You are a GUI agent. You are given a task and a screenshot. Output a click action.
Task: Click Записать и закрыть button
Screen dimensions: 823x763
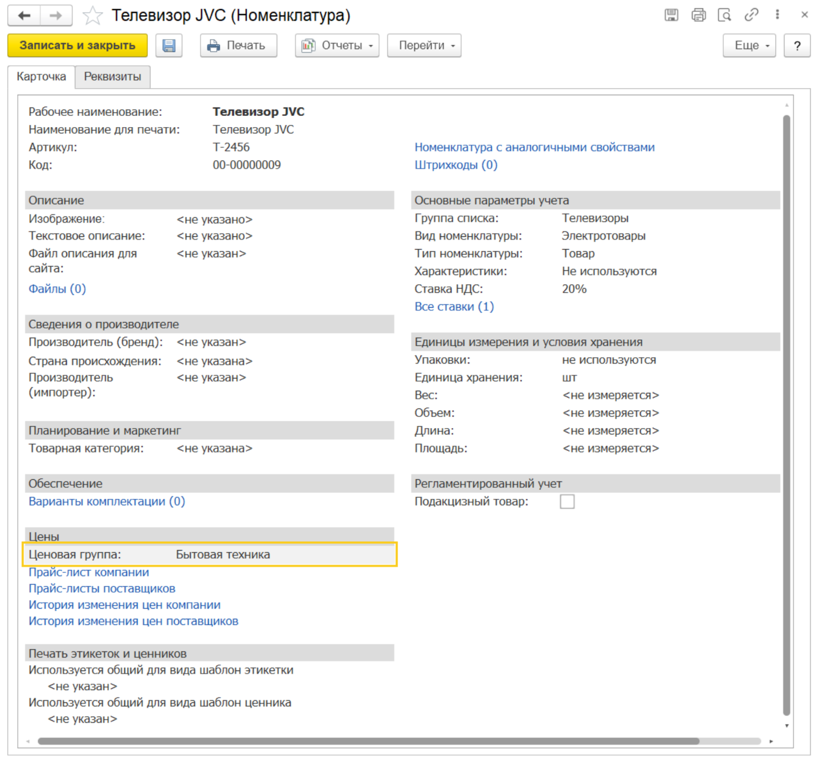78,46
